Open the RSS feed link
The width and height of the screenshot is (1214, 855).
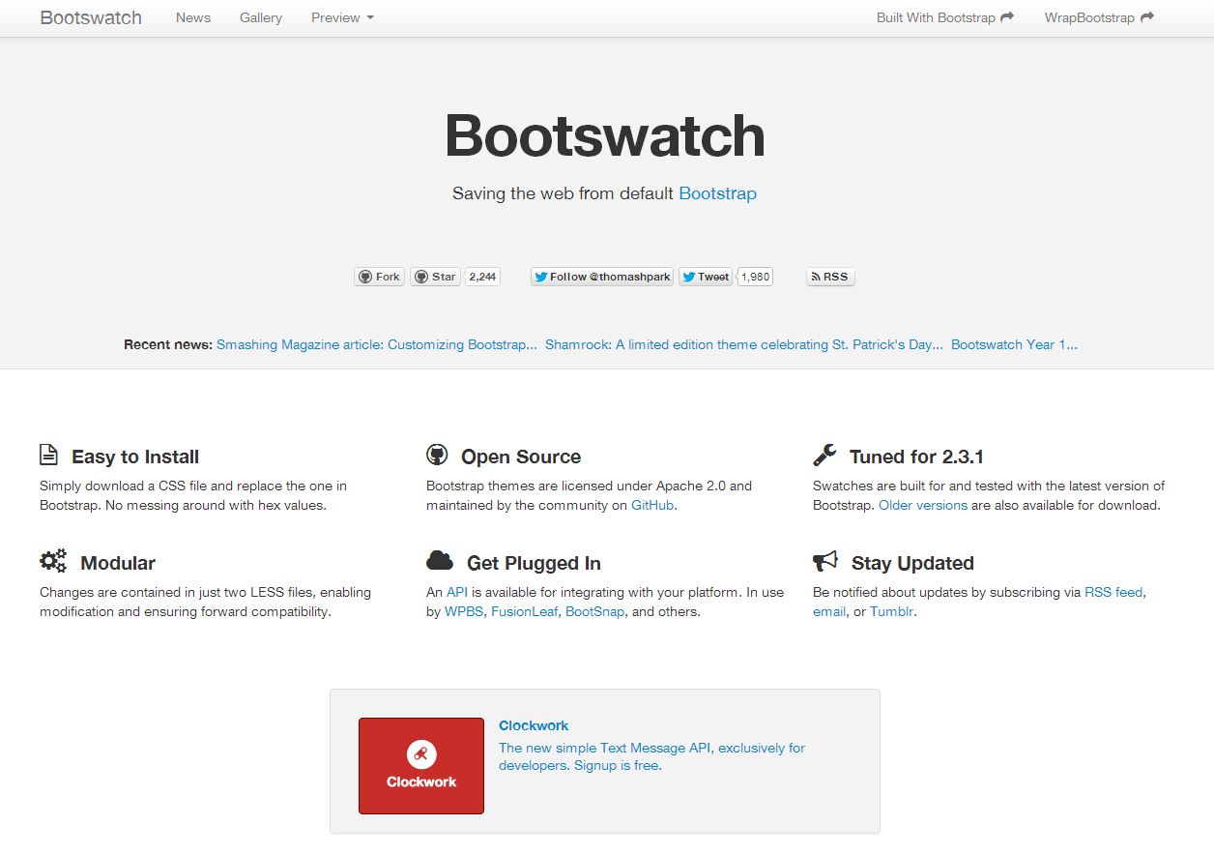[x=1113, y=592]
